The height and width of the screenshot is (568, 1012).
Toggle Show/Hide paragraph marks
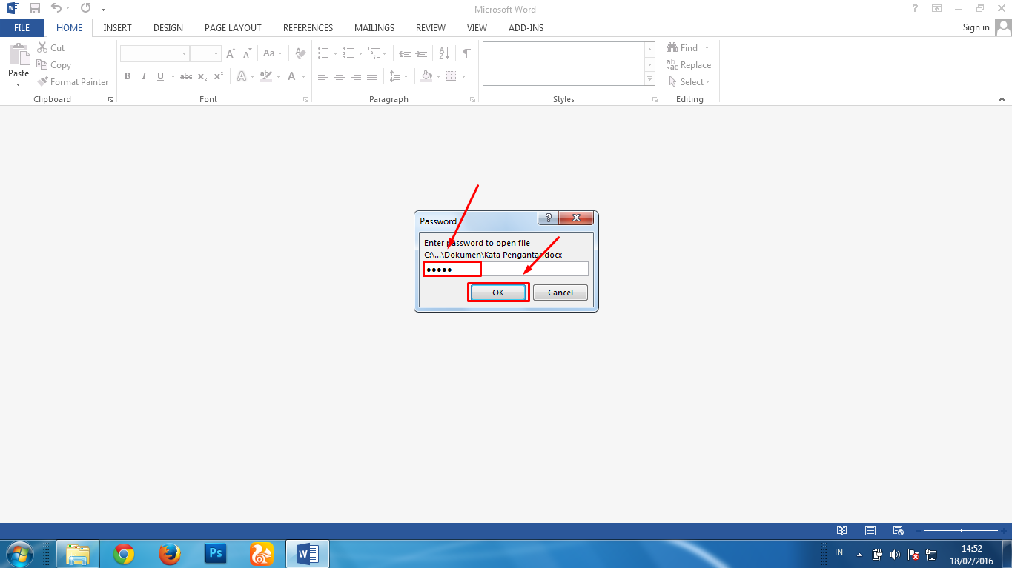click(466, 53)
